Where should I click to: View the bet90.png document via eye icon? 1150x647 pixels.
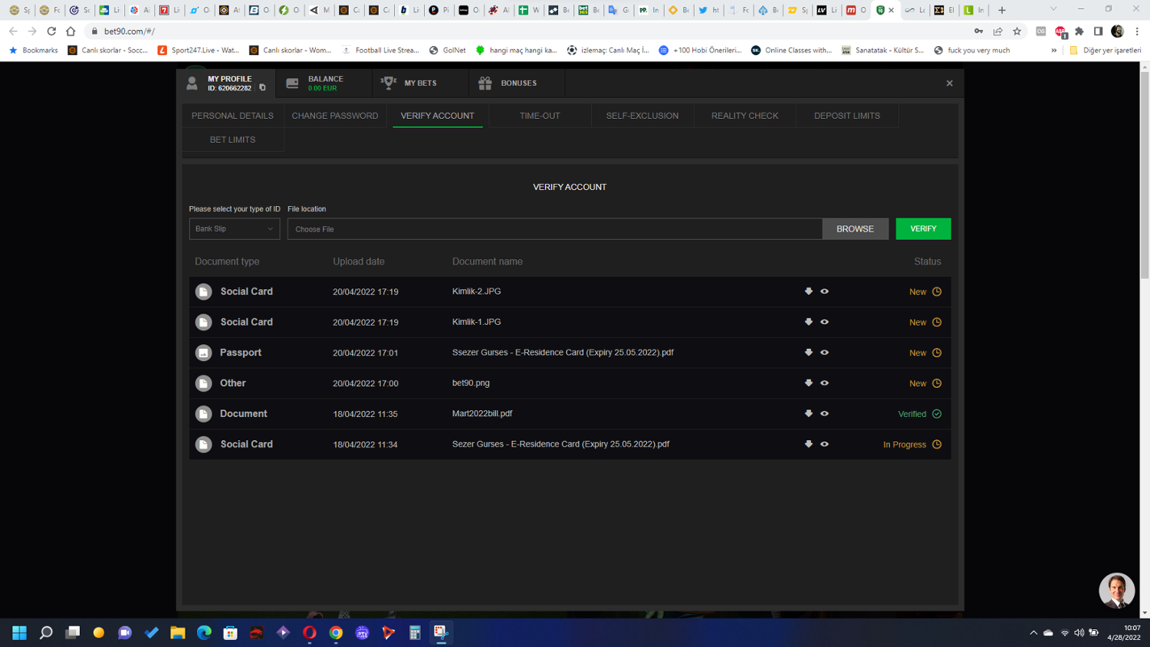click(x=824, y=383)
